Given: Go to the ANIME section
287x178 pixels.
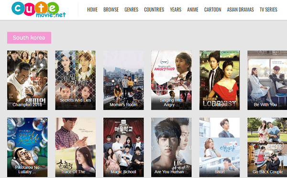Looking at the screenshot, I should coord(193,10).
